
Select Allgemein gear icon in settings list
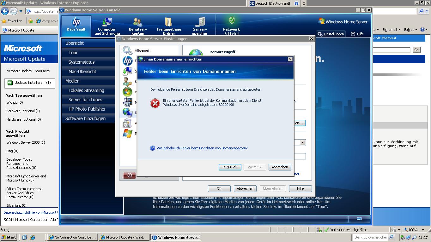pyautogui.click(x=127, y=50)
